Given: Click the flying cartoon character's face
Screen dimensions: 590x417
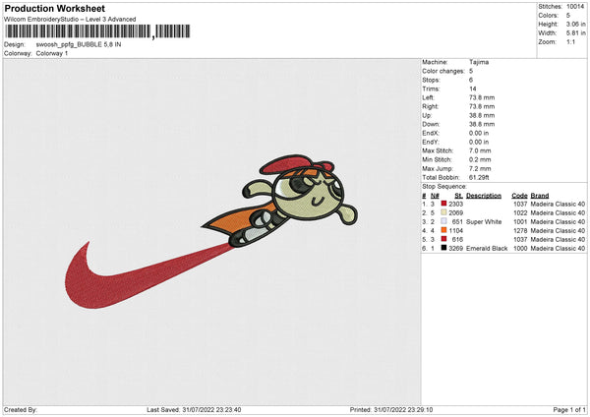Looking at the screenshot, I should pyautogui.click(x=309, y=196).
